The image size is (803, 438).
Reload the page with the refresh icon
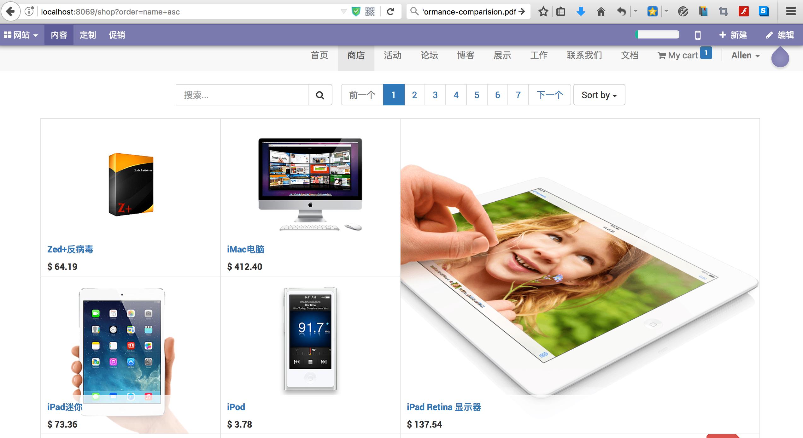click(391, 11)
